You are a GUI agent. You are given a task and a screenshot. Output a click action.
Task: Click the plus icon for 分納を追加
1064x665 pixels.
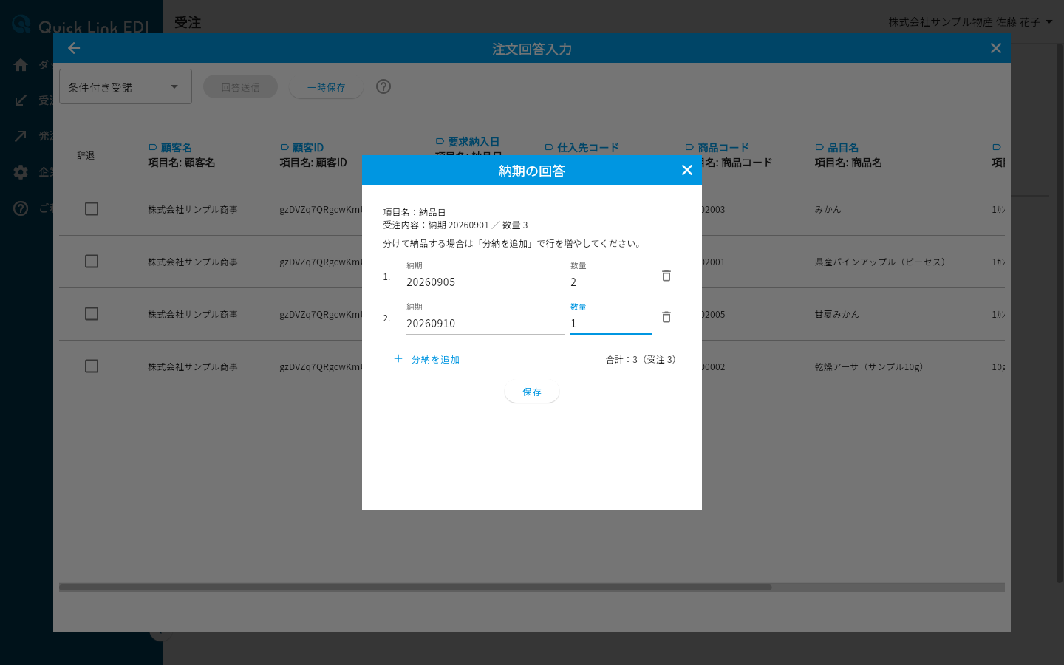398,358
